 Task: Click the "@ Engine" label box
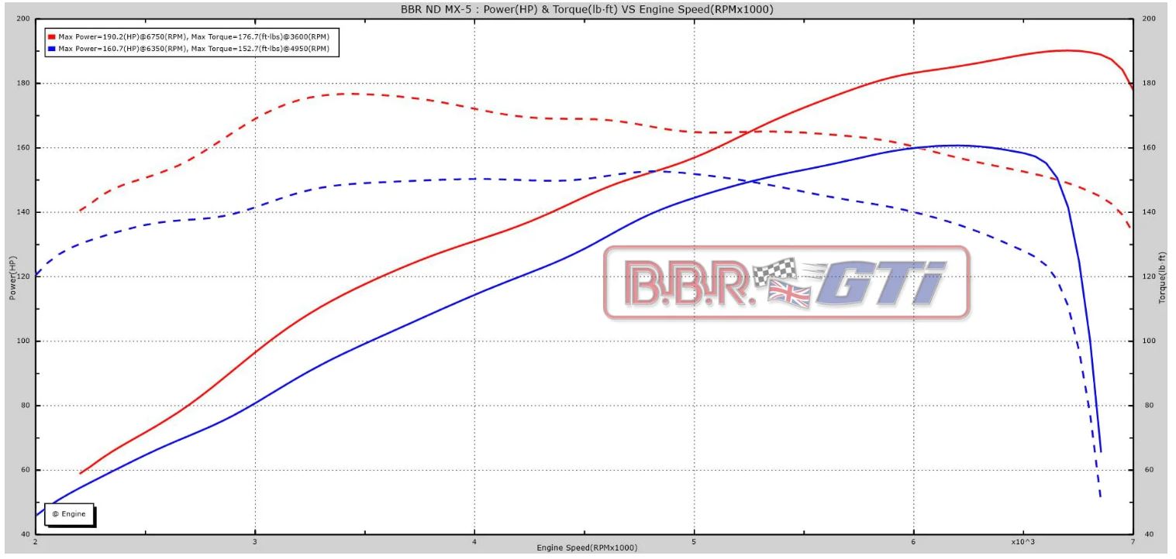(70, 513)
